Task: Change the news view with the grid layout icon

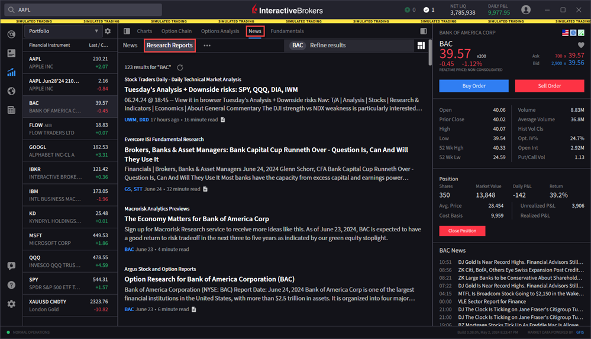Action: [x=421, y=46]
